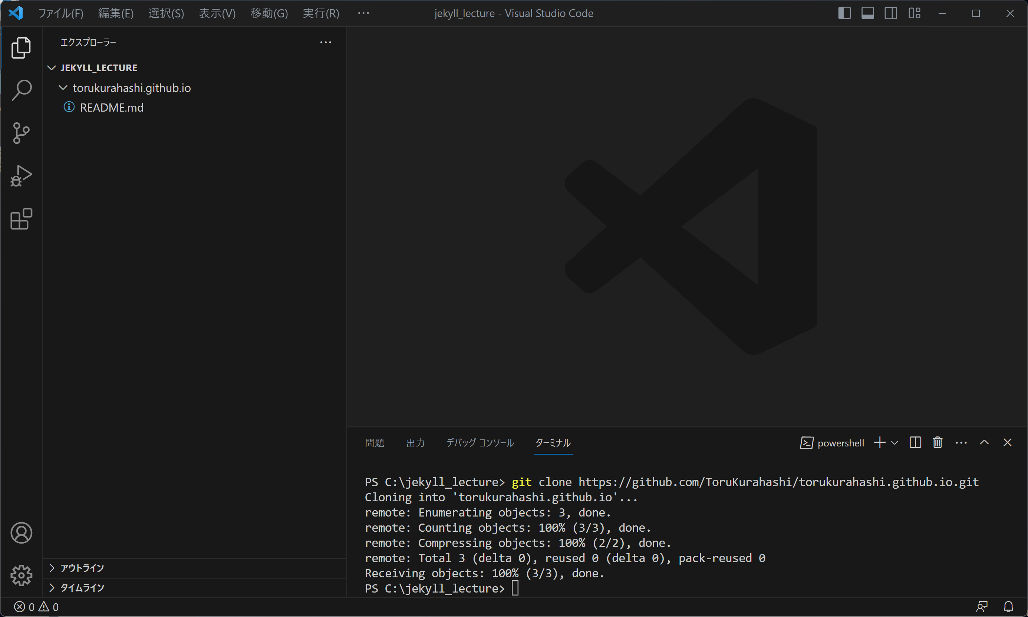
Task: Click the errors count in status bar
Action: 24,607
